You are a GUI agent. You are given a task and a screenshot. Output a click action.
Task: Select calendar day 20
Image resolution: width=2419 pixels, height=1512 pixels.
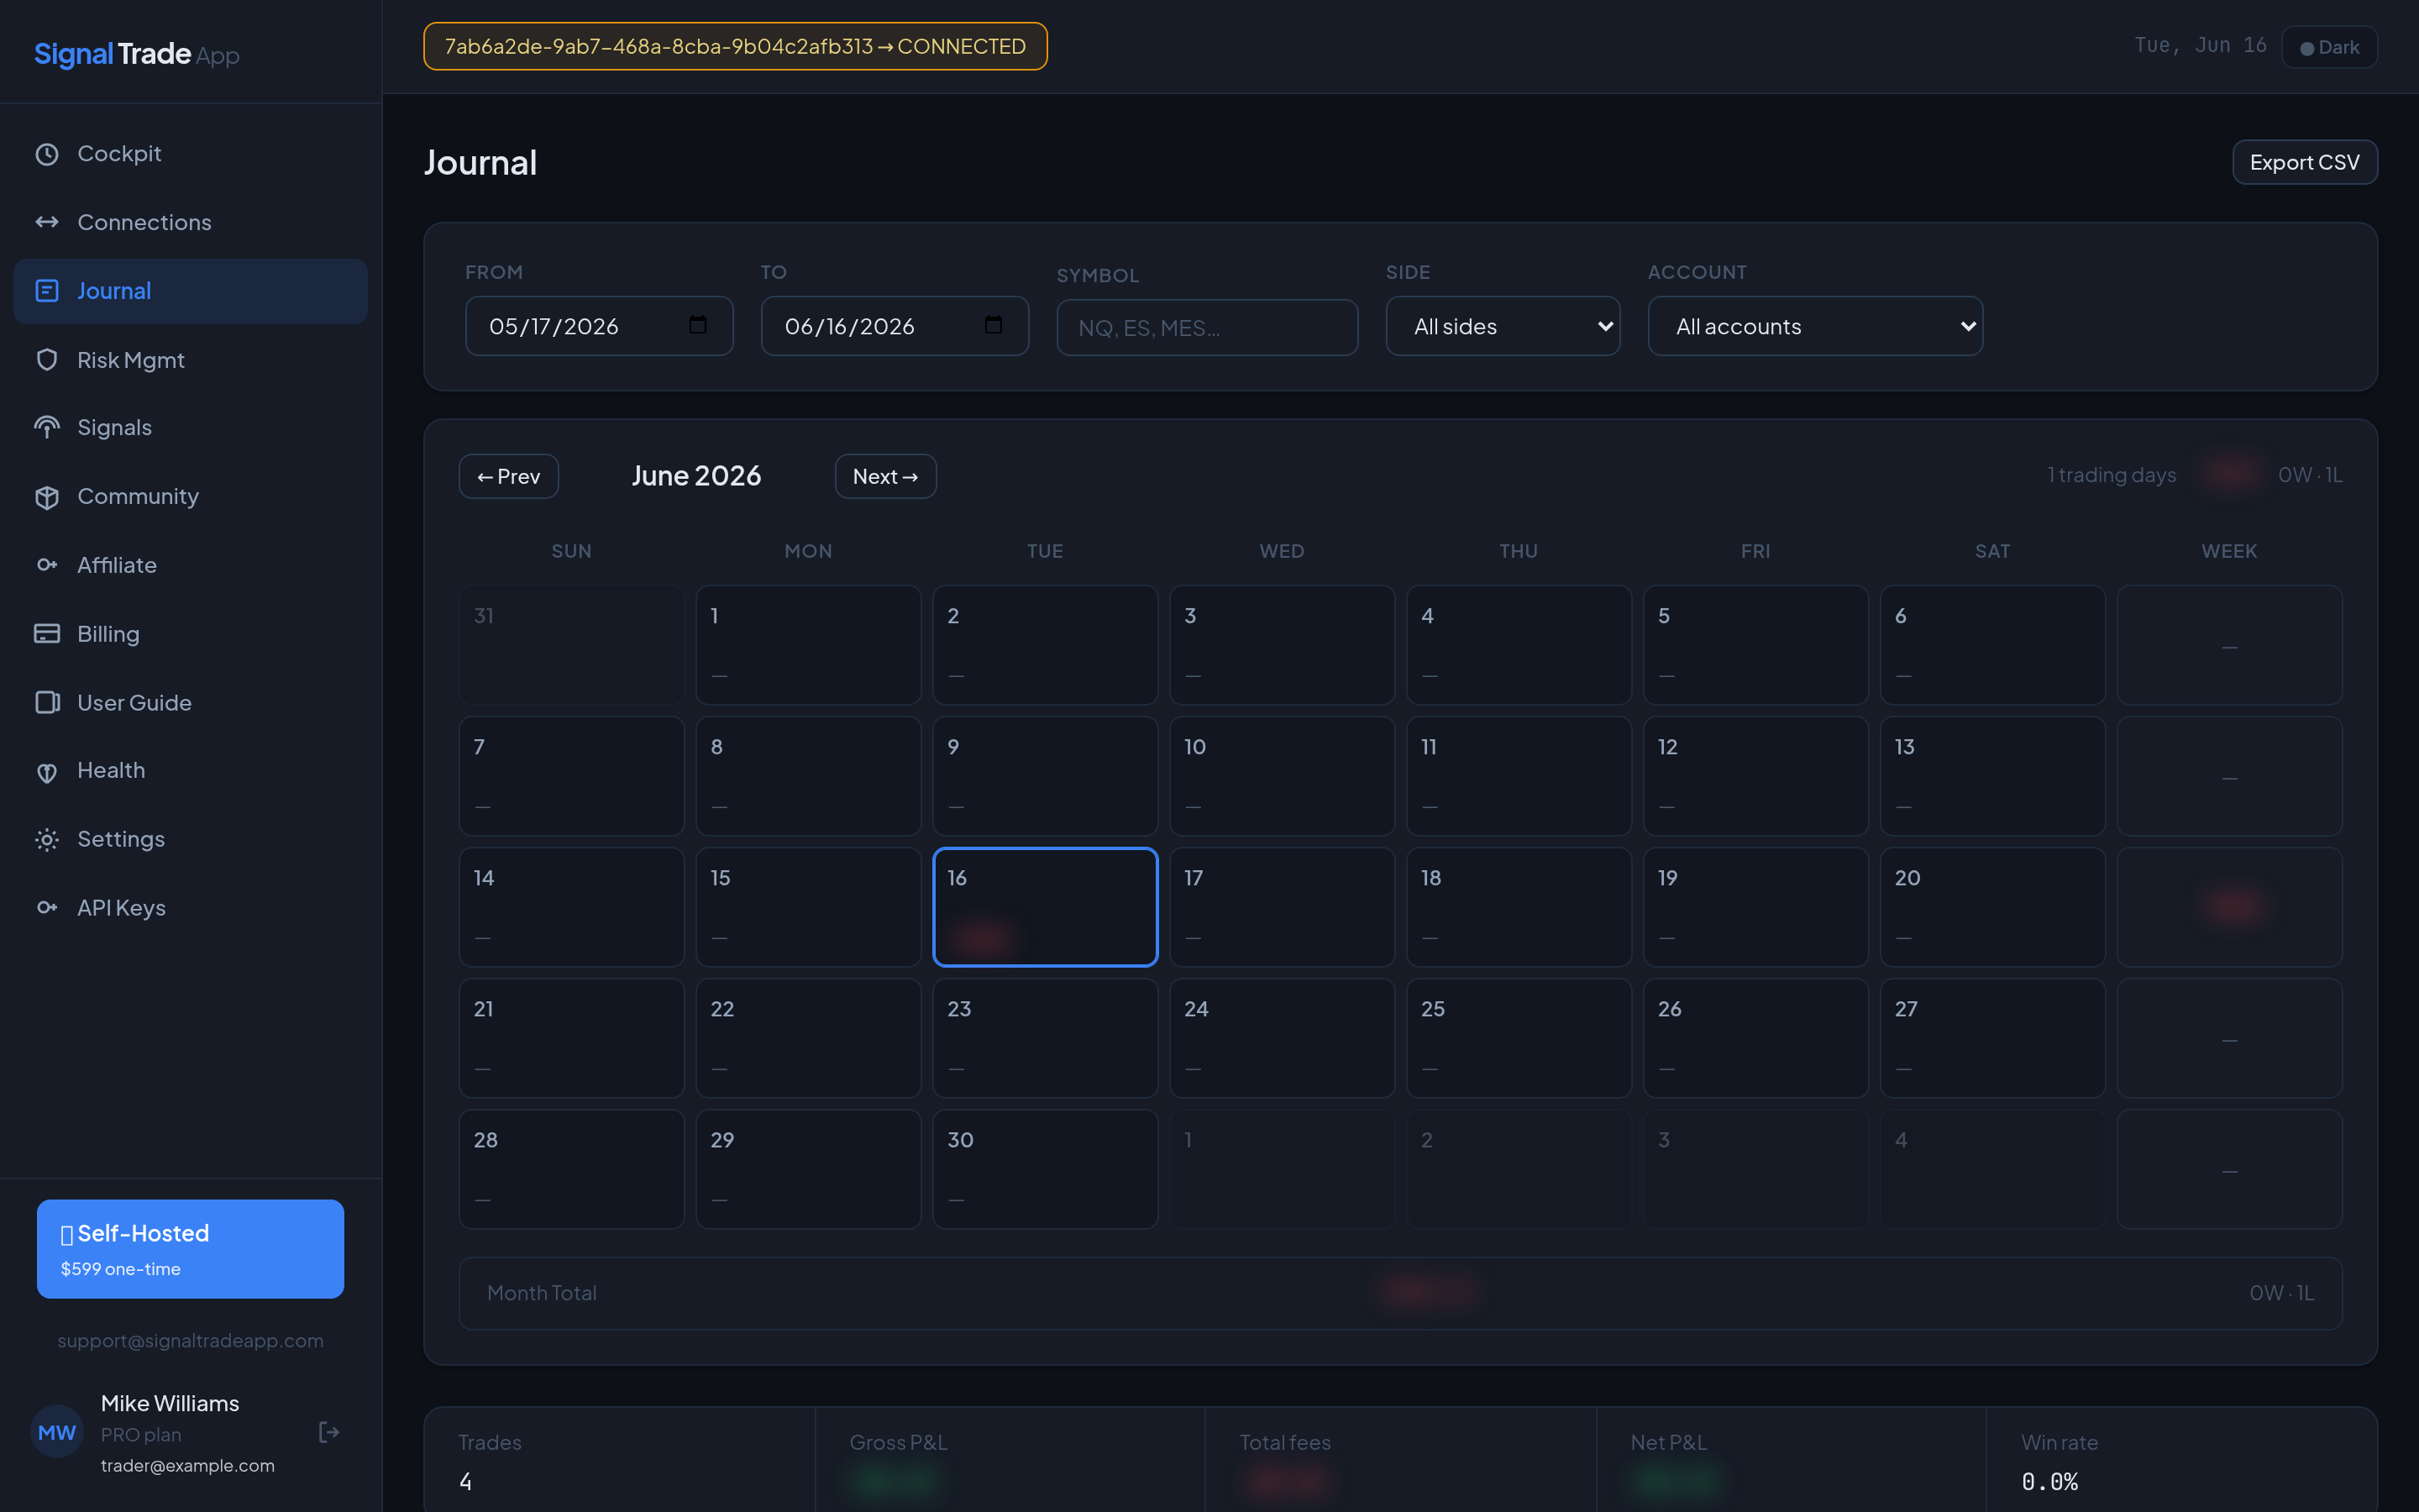point(1993,907)
